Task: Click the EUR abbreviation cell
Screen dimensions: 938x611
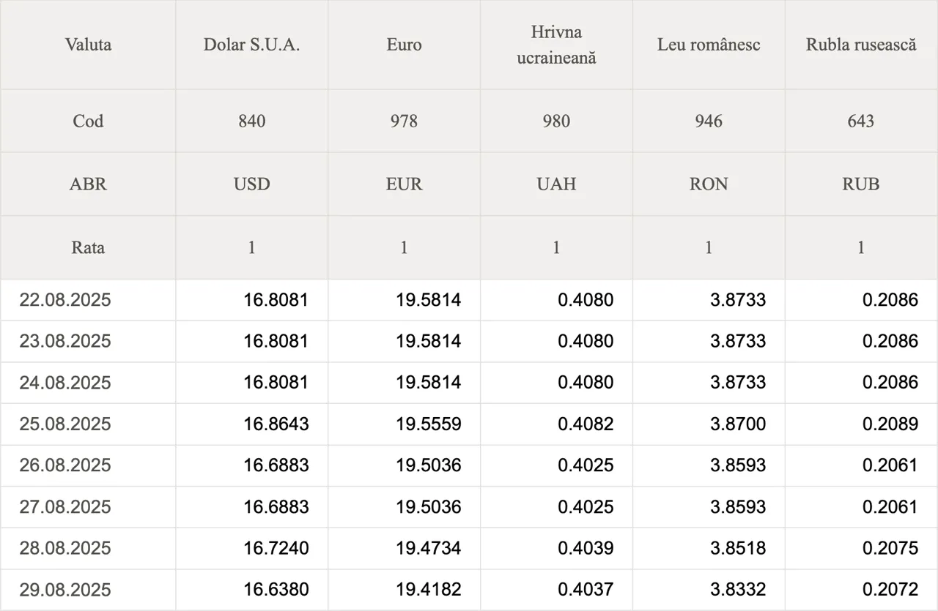Action: (x=405, y=184)
